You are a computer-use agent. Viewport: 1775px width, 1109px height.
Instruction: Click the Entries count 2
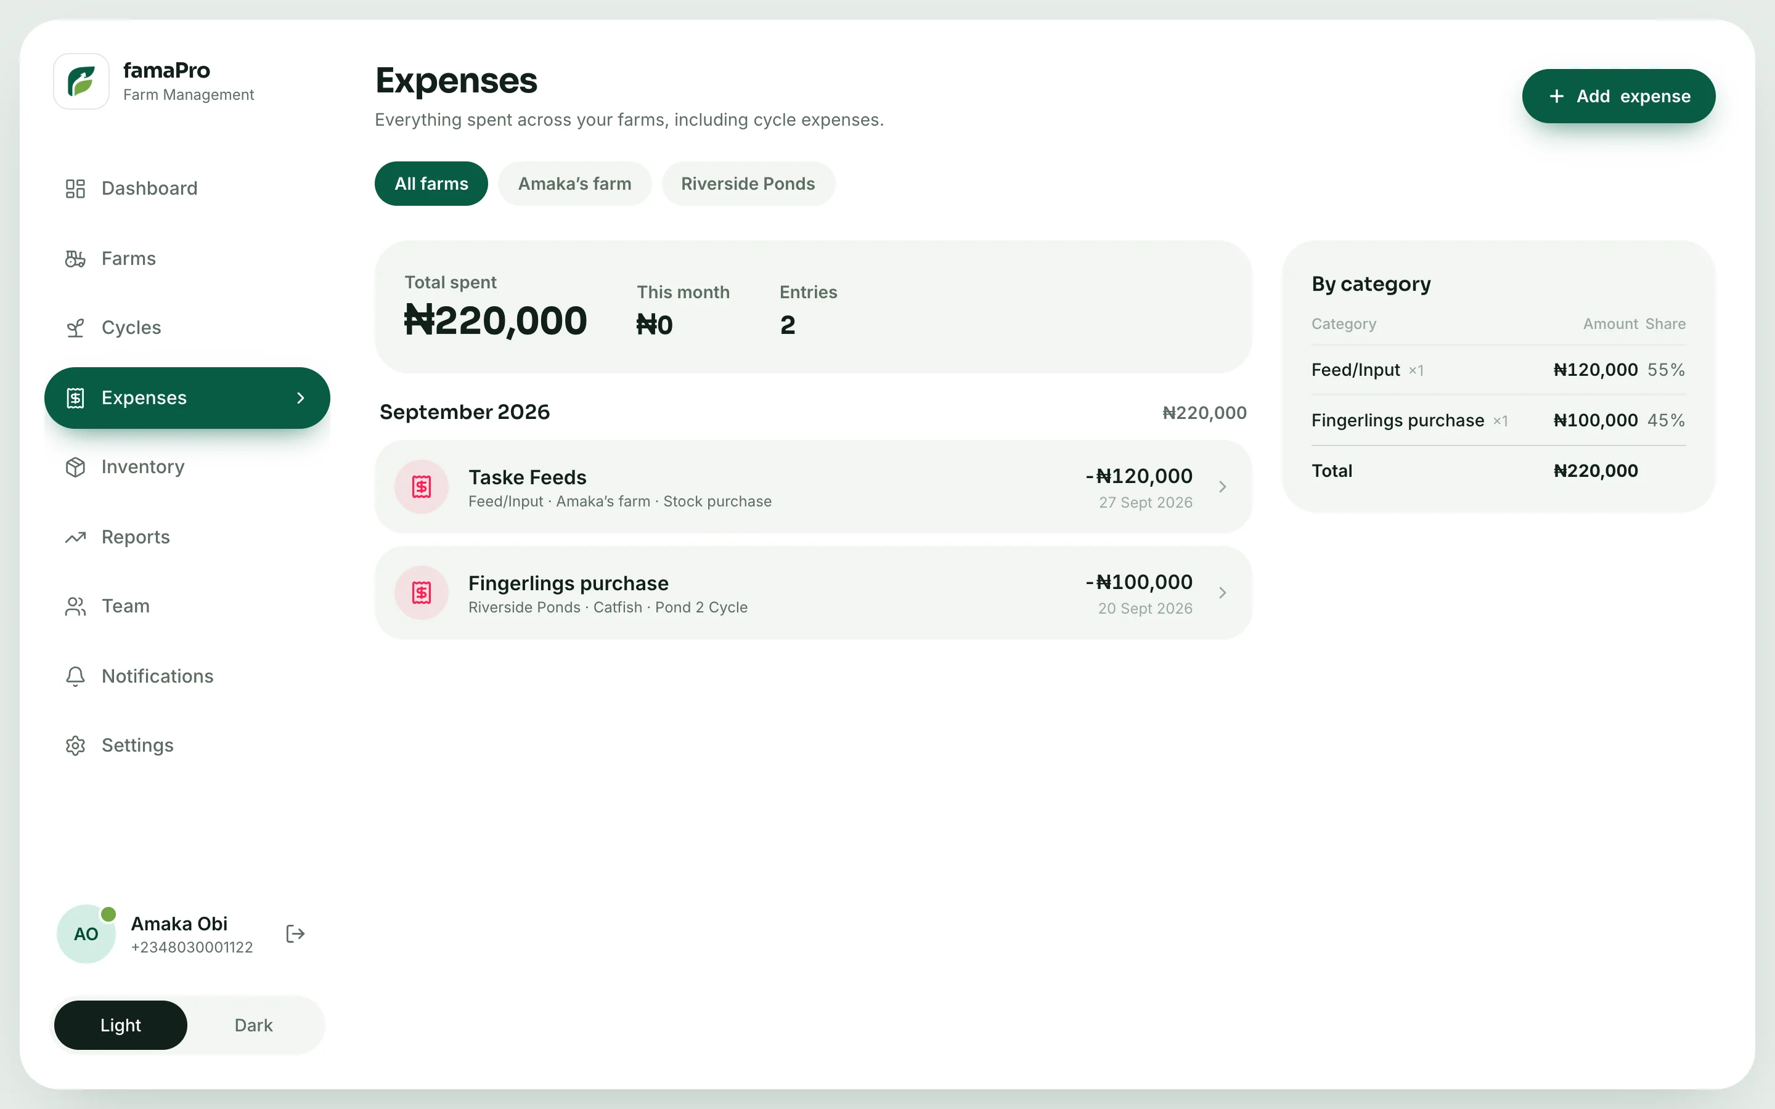(x=787, y=325)
